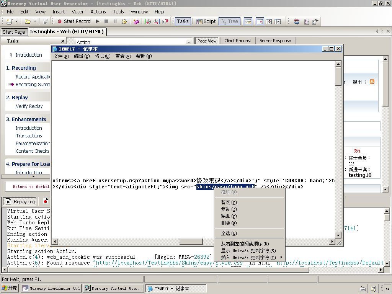Open the Action combo box dropdown
Image resolution: width=392 pixels, height=294 pixels.
point(189,42)
